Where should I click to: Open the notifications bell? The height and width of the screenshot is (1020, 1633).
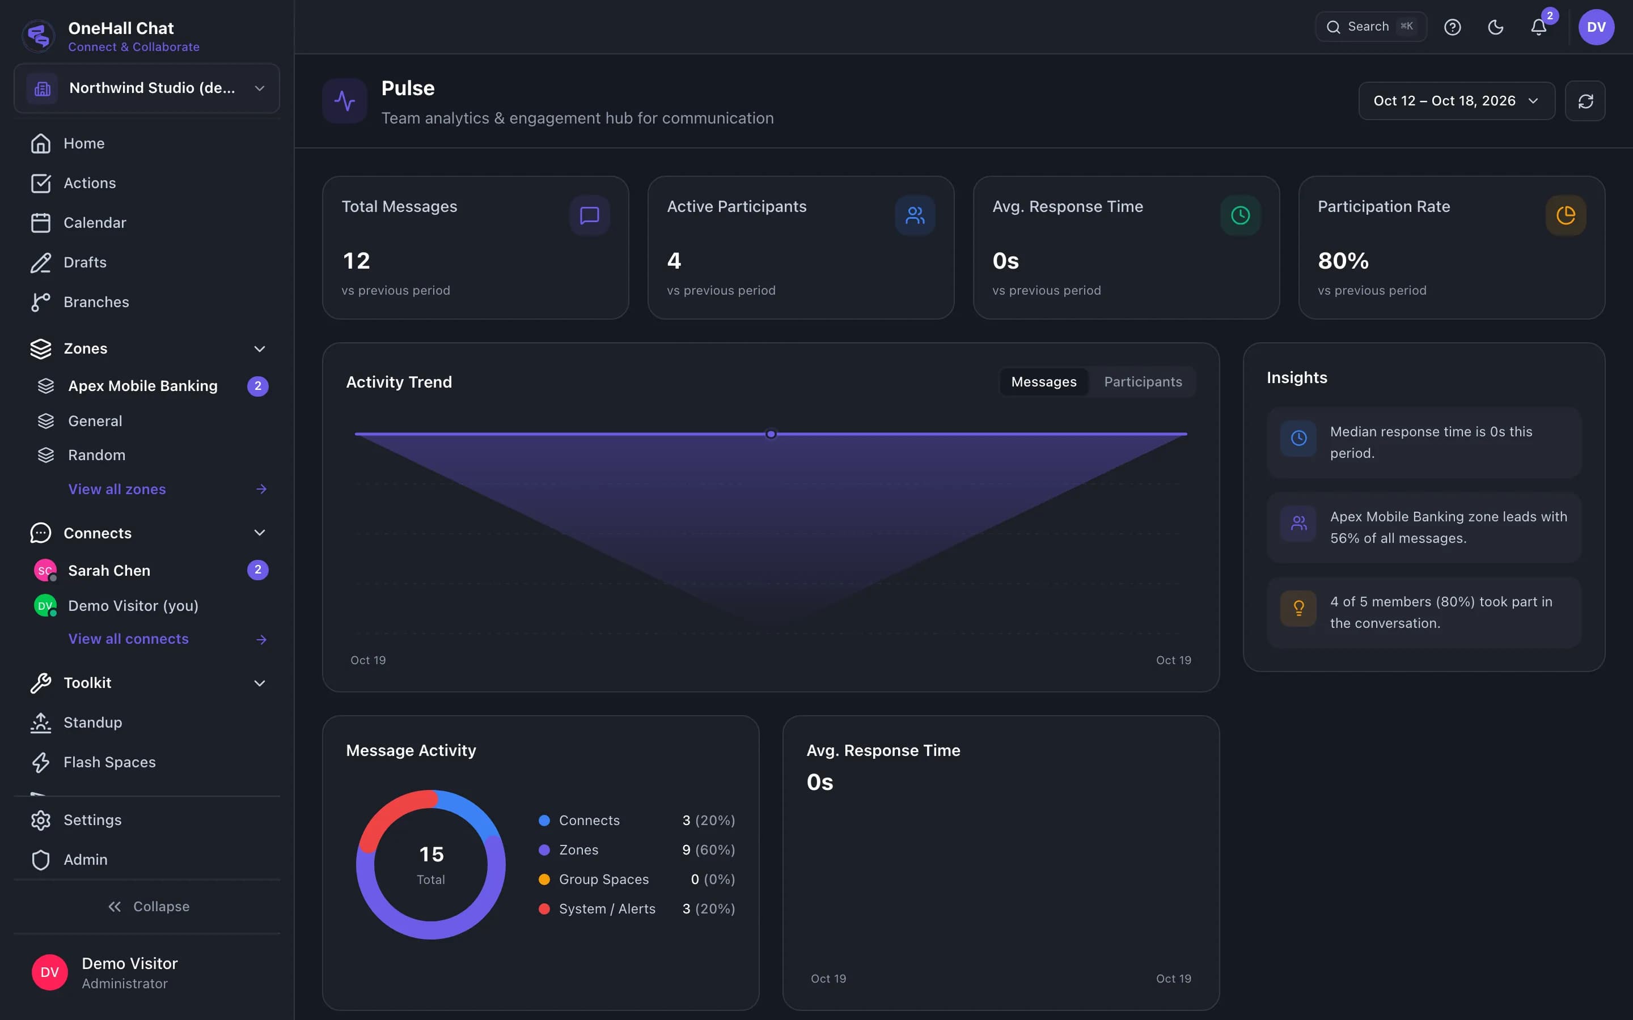[x=1538, y=27]
